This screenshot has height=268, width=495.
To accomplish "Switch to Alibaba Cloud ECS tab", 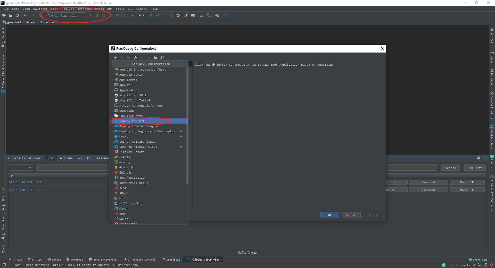I will coord(75,158).
